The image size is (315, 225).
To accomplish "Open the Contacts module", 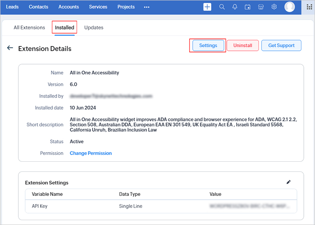I will [38, 7].
